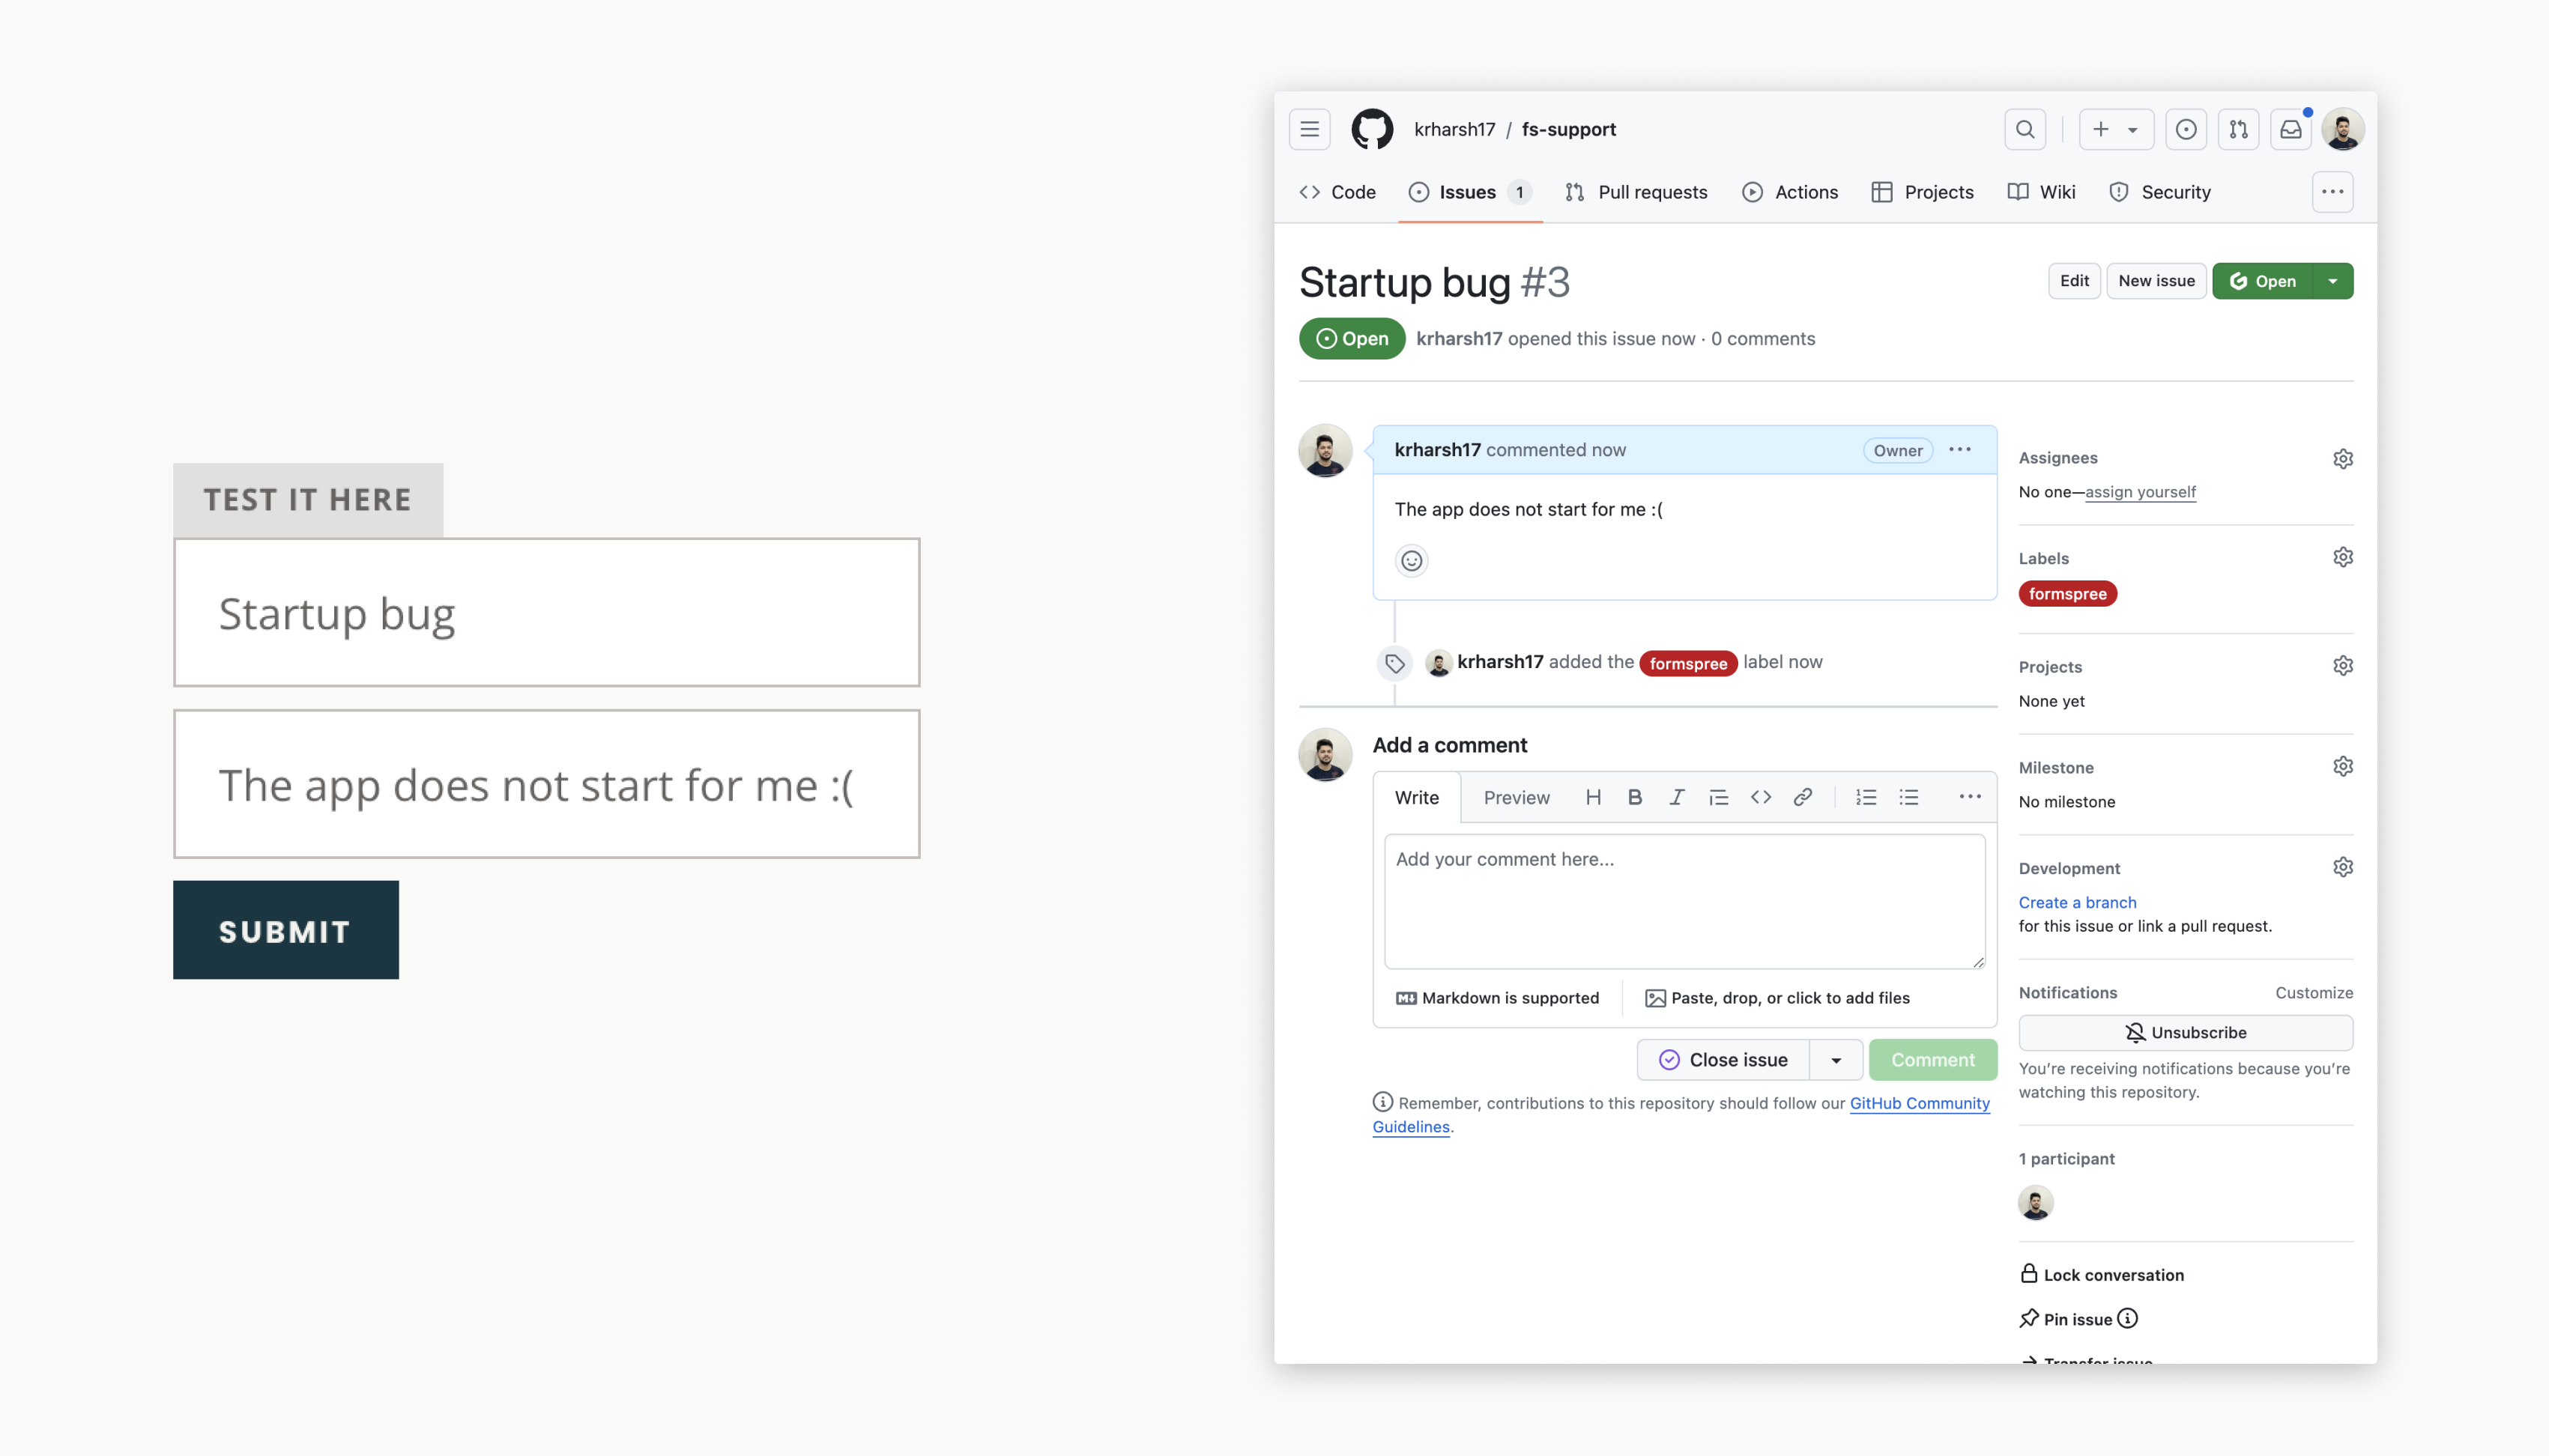Expand the Close issue dropdown arrow
Screen dimensions: 2549x1456
point(1836,1060)
